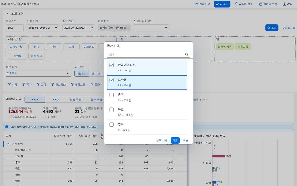Click the 조회 search button
The height and width of the screenshot is (186, 297).
[272, 28]
